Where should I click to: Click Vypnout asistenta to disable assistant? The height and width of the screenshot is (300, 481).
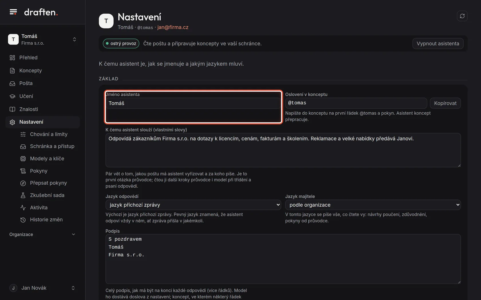438,43
